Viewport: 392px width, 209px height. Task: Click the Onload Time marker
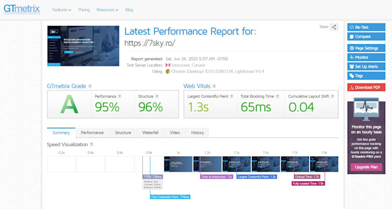[307, 177]
